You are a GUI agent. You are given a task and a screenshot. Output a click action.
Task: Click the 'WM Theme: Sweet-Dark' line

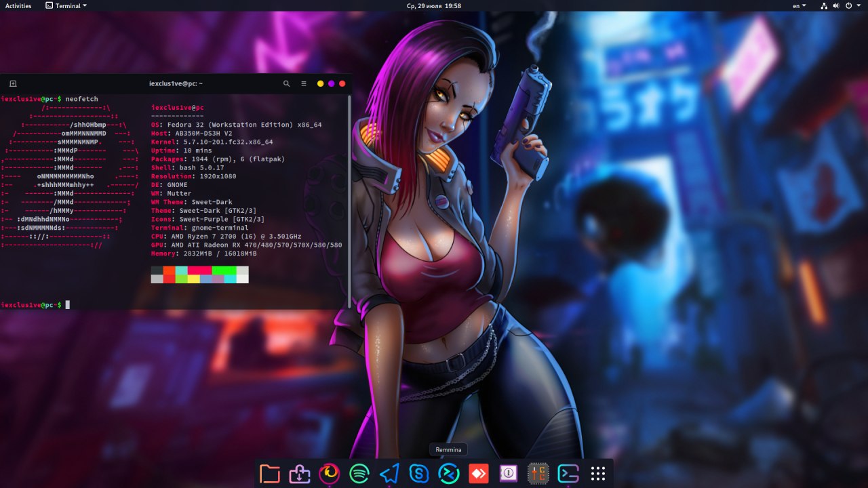[191, 202]
